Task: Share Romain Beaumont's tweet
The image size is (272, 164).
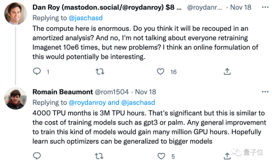Action: pos(227,156)
